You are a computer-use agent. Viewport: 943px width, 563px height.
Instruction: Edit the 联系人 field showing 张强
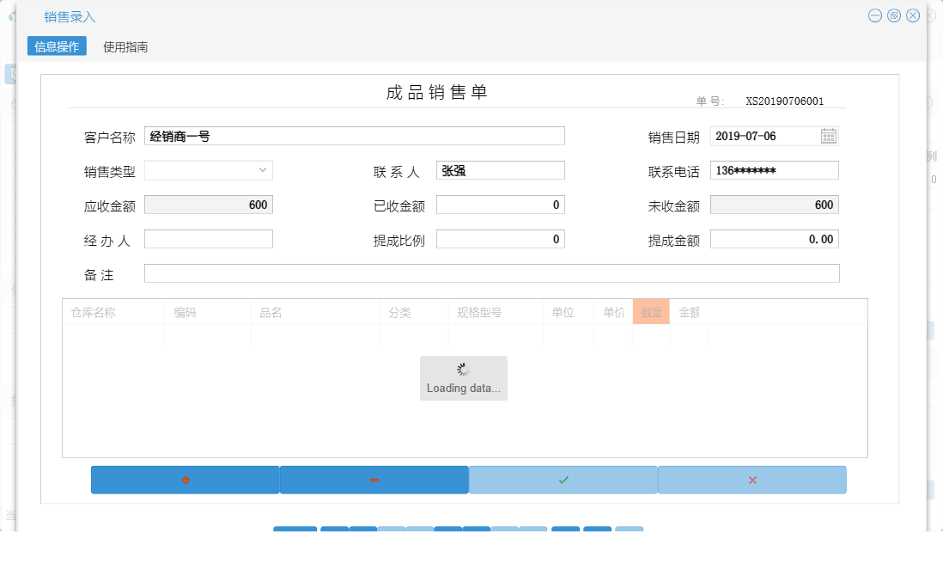click(x=501, y=169)
